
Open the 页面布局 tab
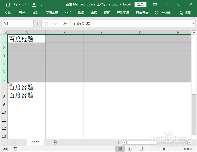coord(52,13)
